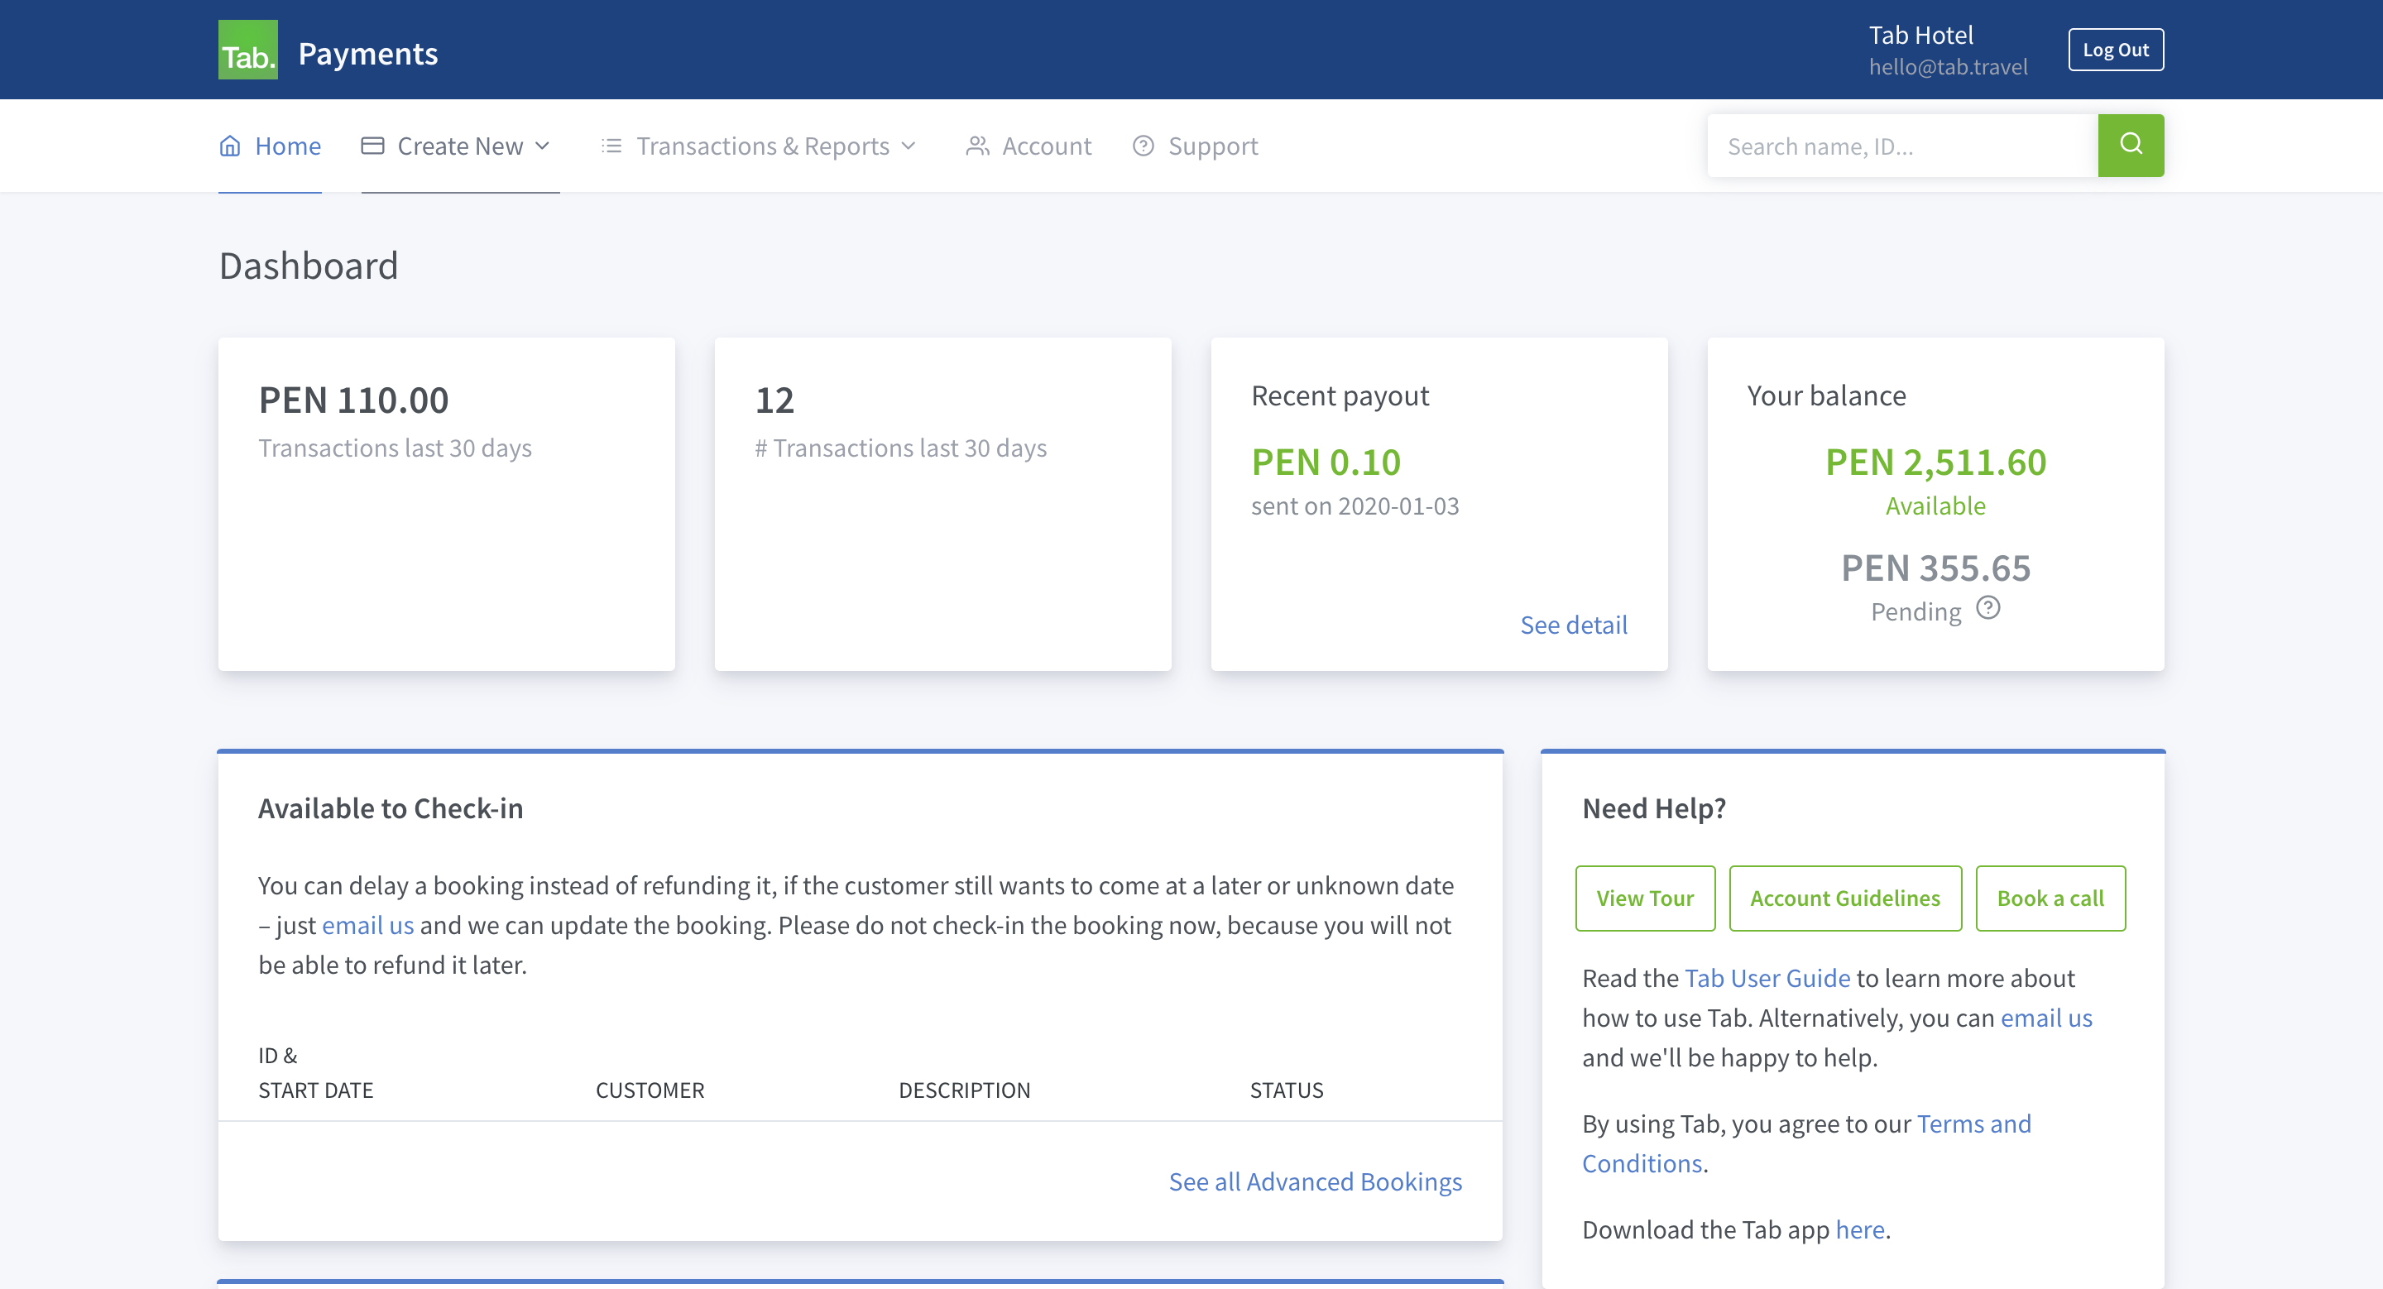Viewport: 2383px width, 1289px height.
Task: Click the Pending balance help icon
Action: click(1988, 608)
